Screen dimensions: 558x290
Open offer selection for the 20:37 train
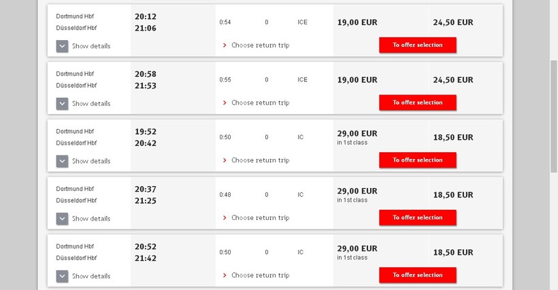click(417, 217)
